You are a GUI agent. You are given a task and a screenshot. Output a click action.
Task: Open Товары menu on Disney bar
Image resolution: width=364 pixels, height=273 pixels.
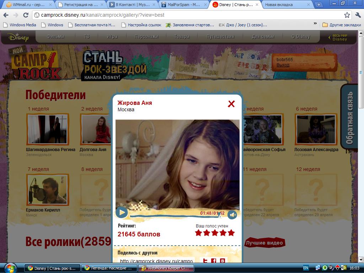pyautogui.click(x=182, y=37)
